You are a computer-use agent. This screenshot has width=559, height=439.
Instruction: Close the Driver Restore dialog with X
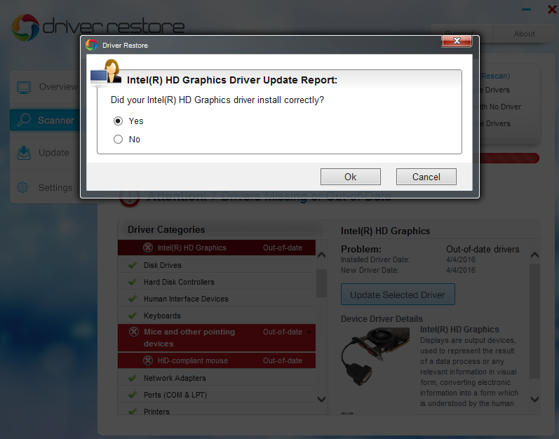click(457, 41)
